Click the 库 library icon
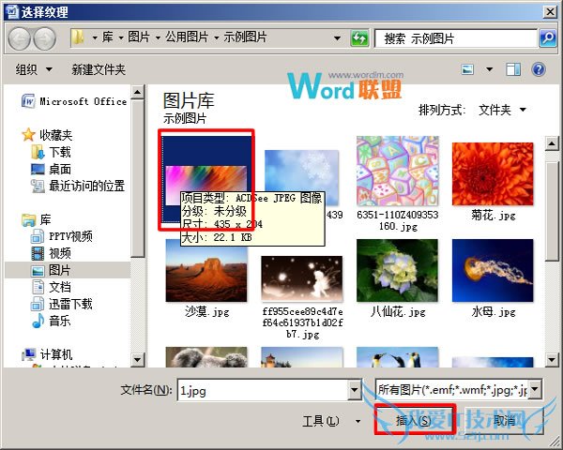This screenshot has height=450, width=563. (x=29, y=219)
